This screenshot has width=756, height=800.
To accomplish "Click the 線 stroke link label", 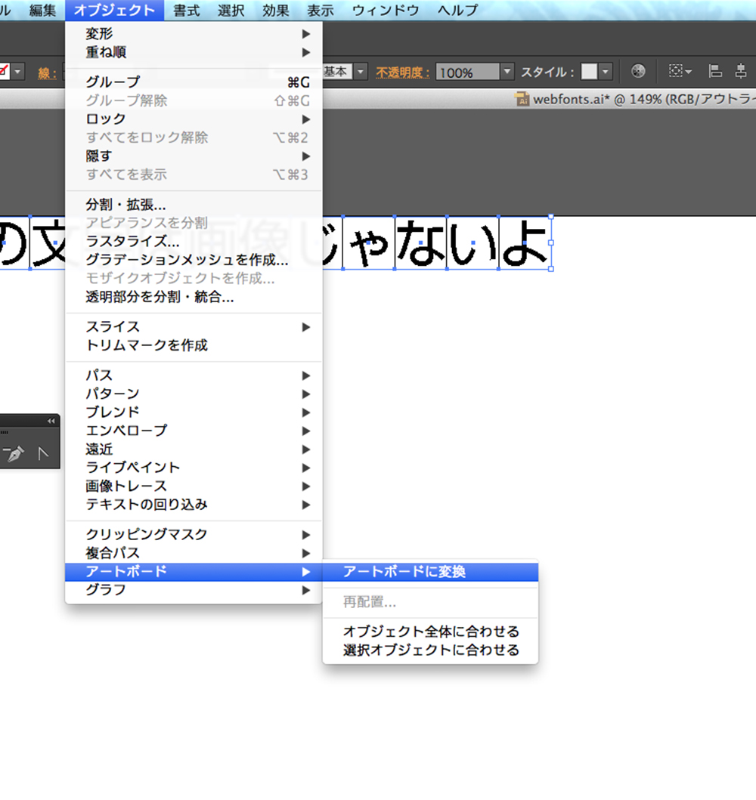I will 47,73.
